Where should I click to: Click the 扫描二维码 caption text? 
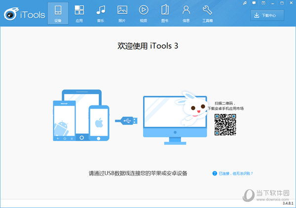(x=225, y=104)
